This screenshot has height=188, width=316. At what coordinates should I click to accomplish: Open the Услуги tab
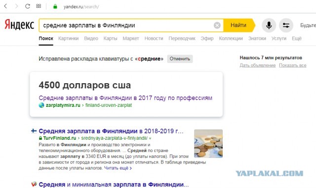coord(278,38)
